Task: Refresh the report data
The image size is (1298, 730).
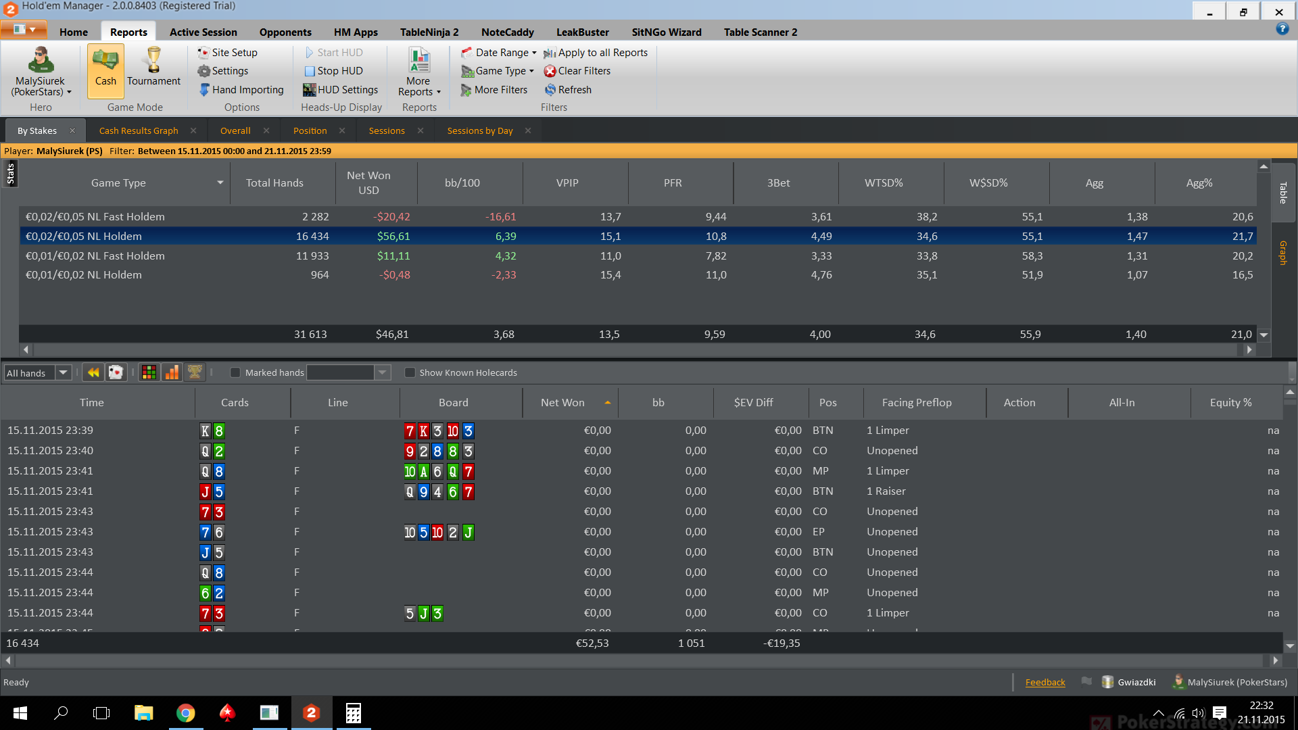Action: [x=568, y=90]
